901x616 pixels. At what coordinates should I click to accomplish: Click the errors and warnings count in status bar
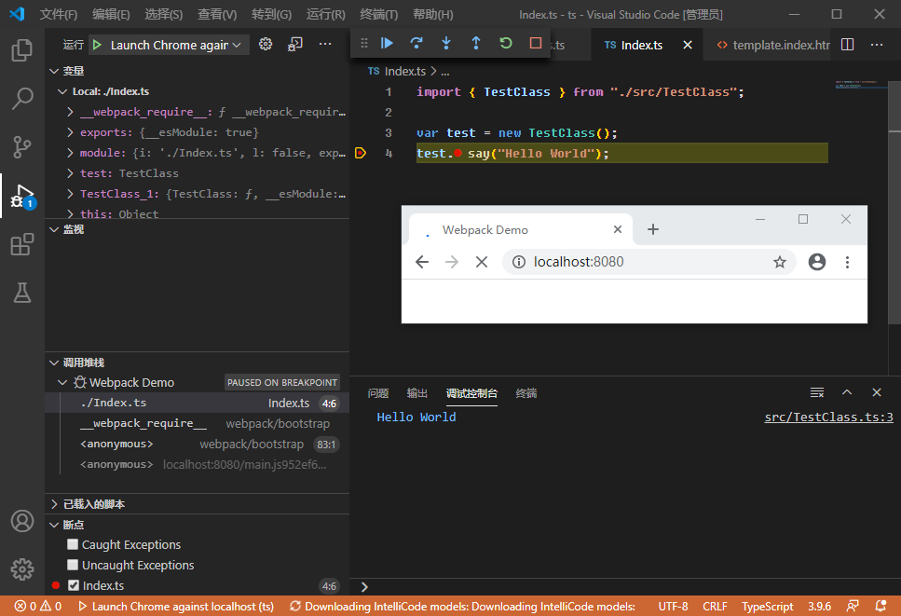[x=38, y=607]
